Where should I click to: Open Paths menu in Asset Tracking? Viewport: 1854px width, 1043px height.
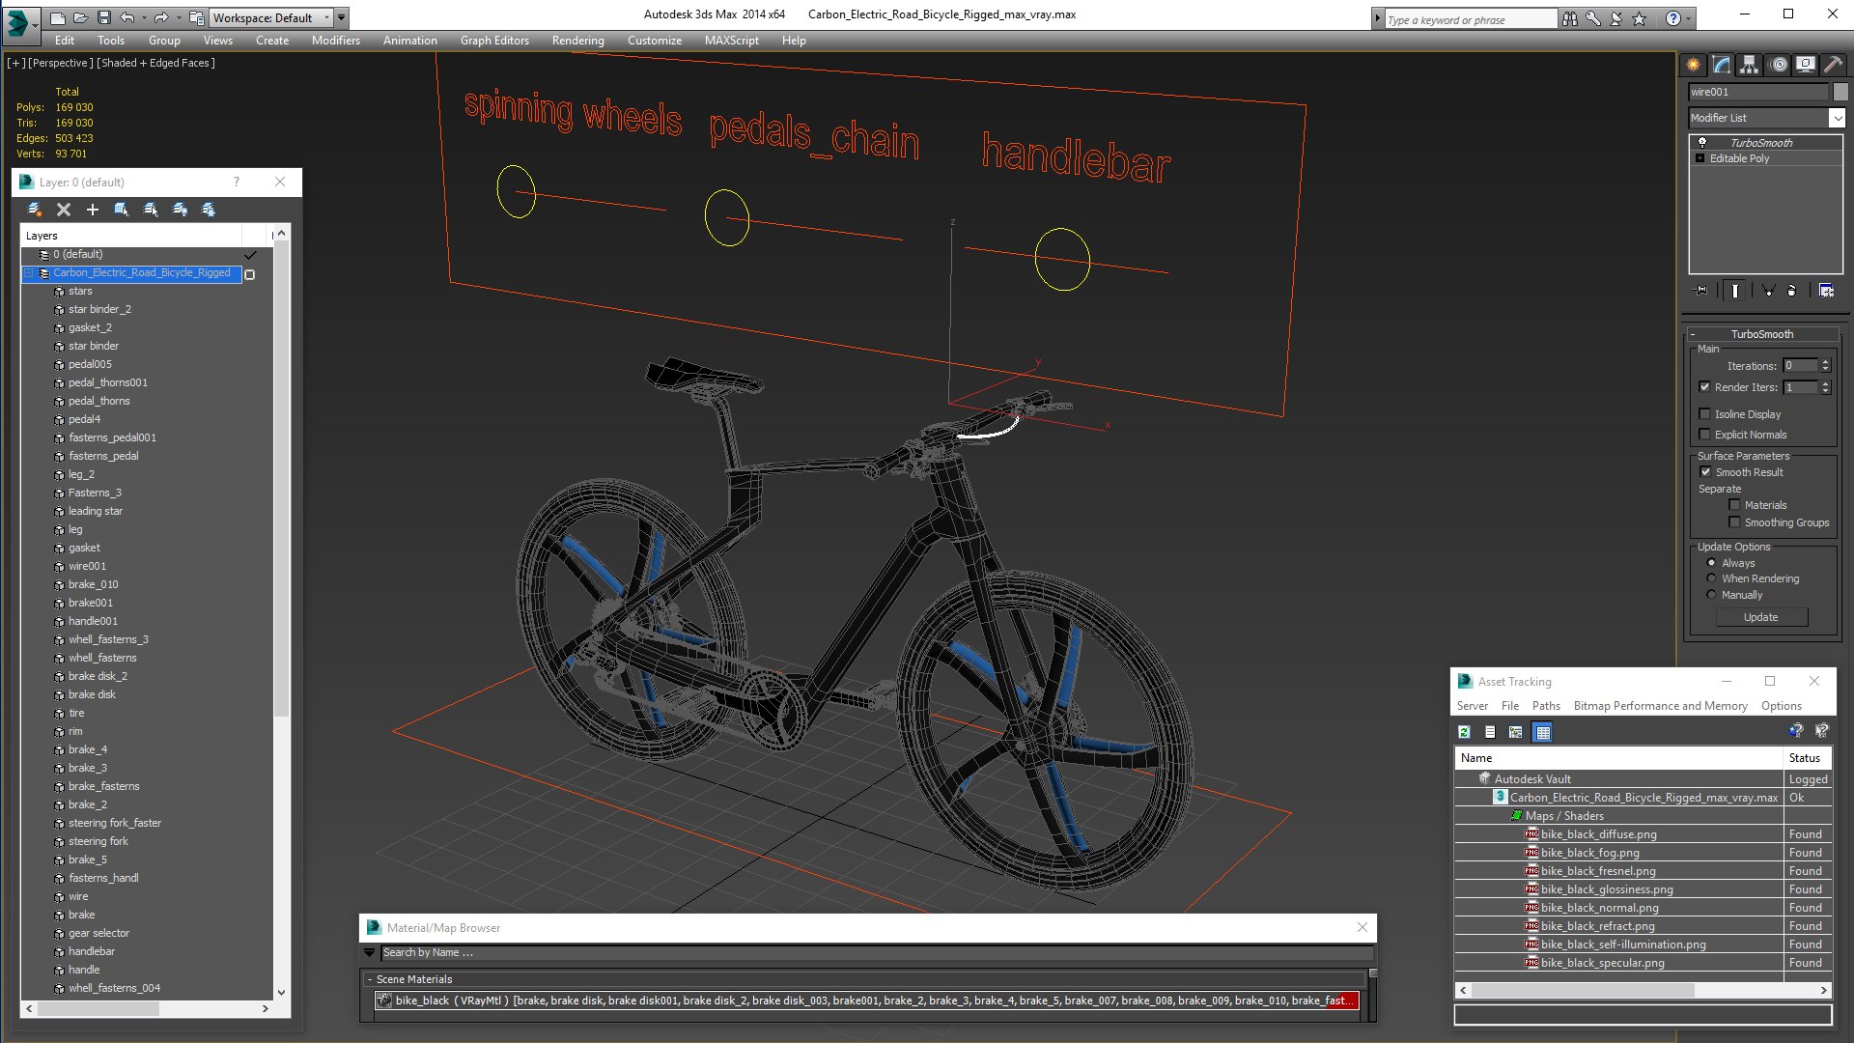coord(1546,706)
